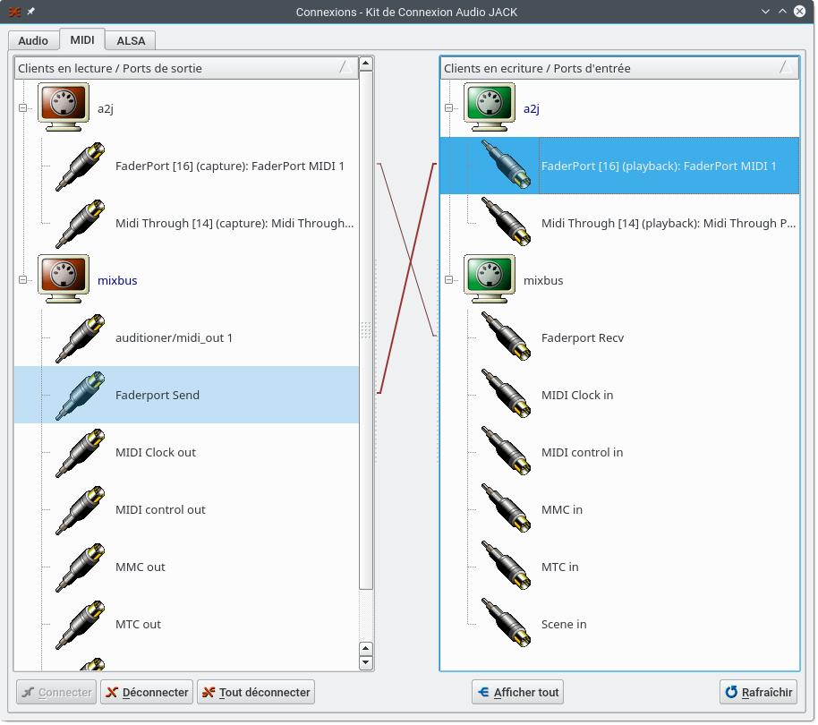Switch to the Audio tab
The image size is (818, 725).
[x=33, y=40]
